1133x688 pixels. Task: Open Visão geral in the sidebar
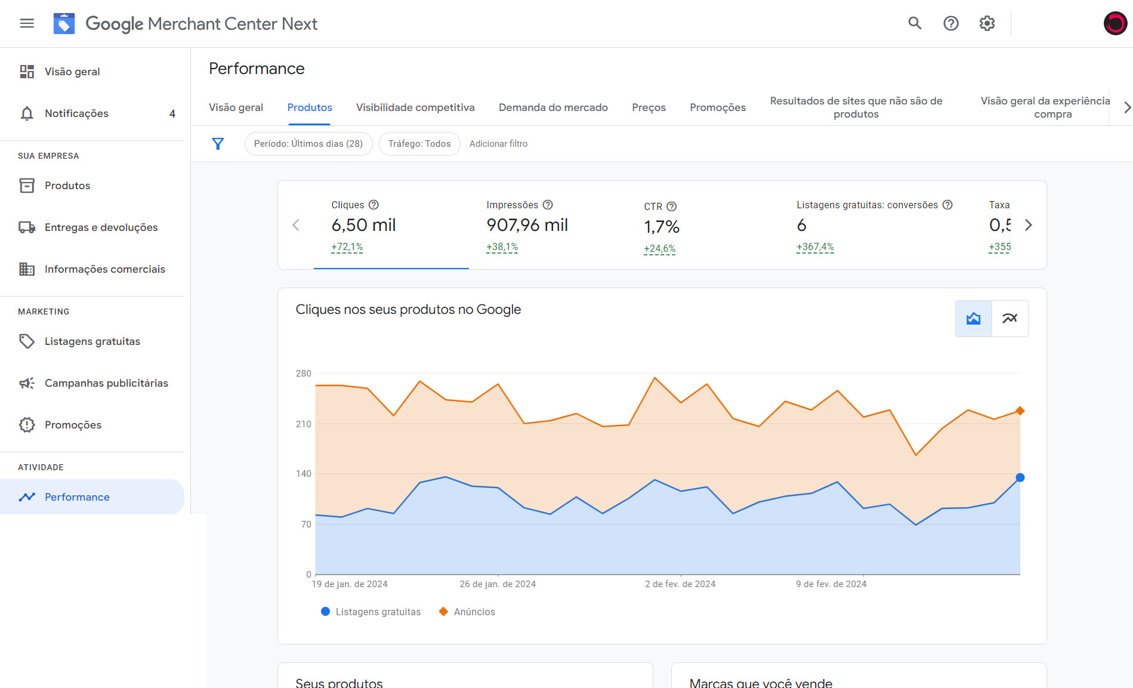[x=92, y=72]
